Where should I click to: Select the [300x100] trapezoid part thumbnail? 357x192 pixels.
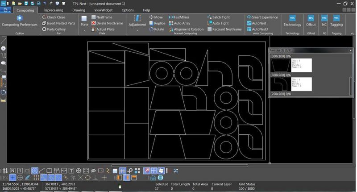tap(281, 65)
